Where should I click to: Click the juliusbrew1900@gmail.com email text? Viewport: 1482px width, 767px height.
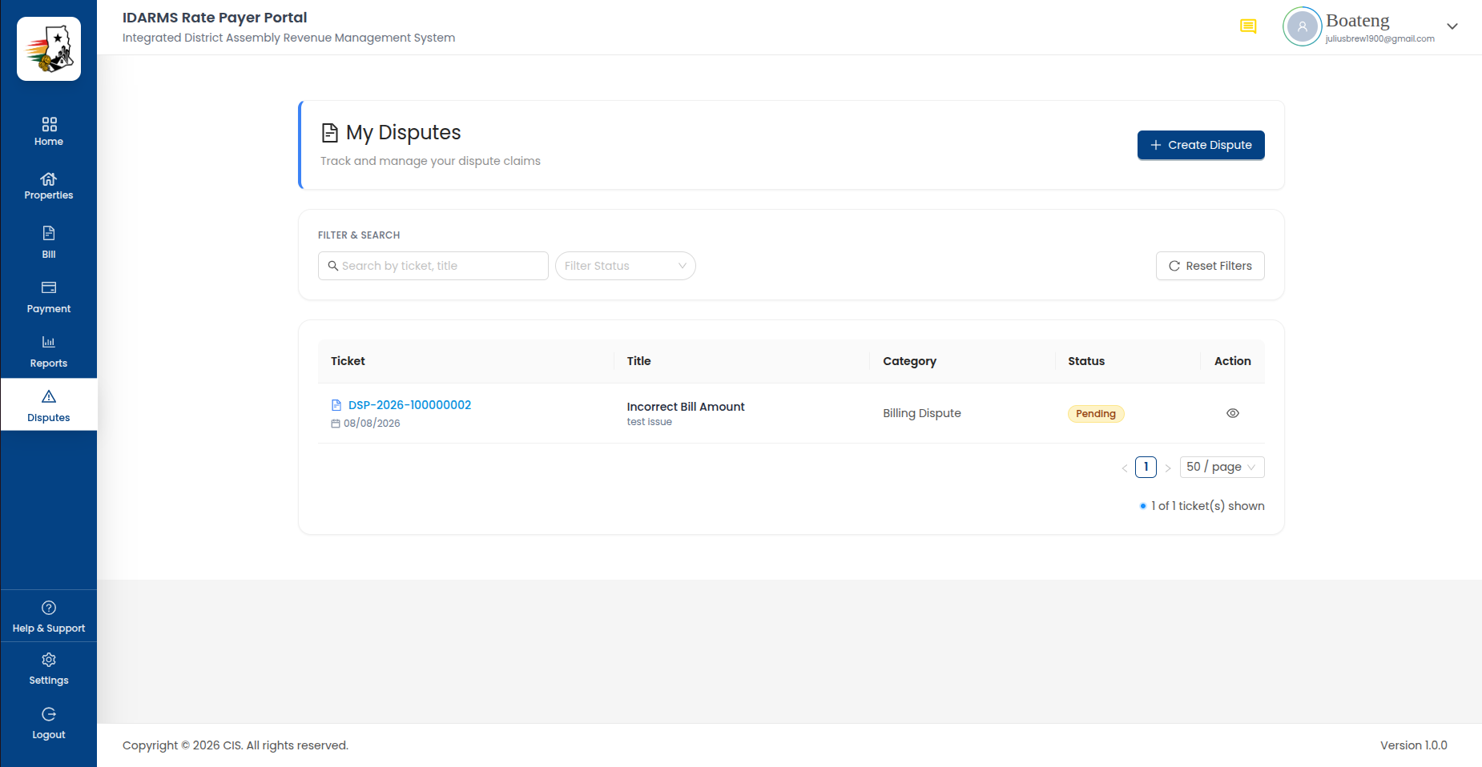1380,38
